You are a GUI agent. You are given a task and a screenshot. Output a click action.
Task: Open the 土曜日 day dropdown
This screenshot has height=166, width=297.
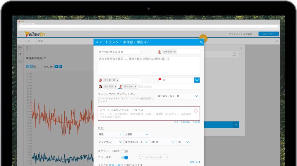tap(137, 134)
